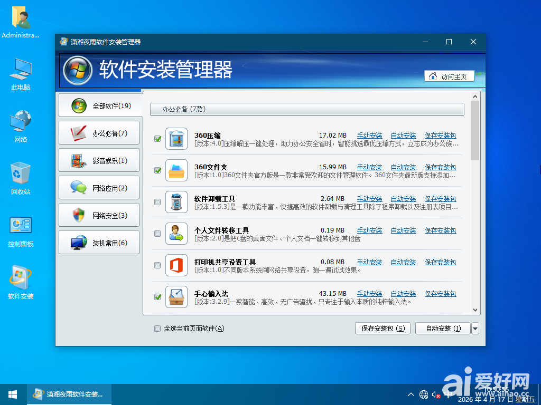Enable 全选当前页面软件(A) checkbox

tap(157, 329)
